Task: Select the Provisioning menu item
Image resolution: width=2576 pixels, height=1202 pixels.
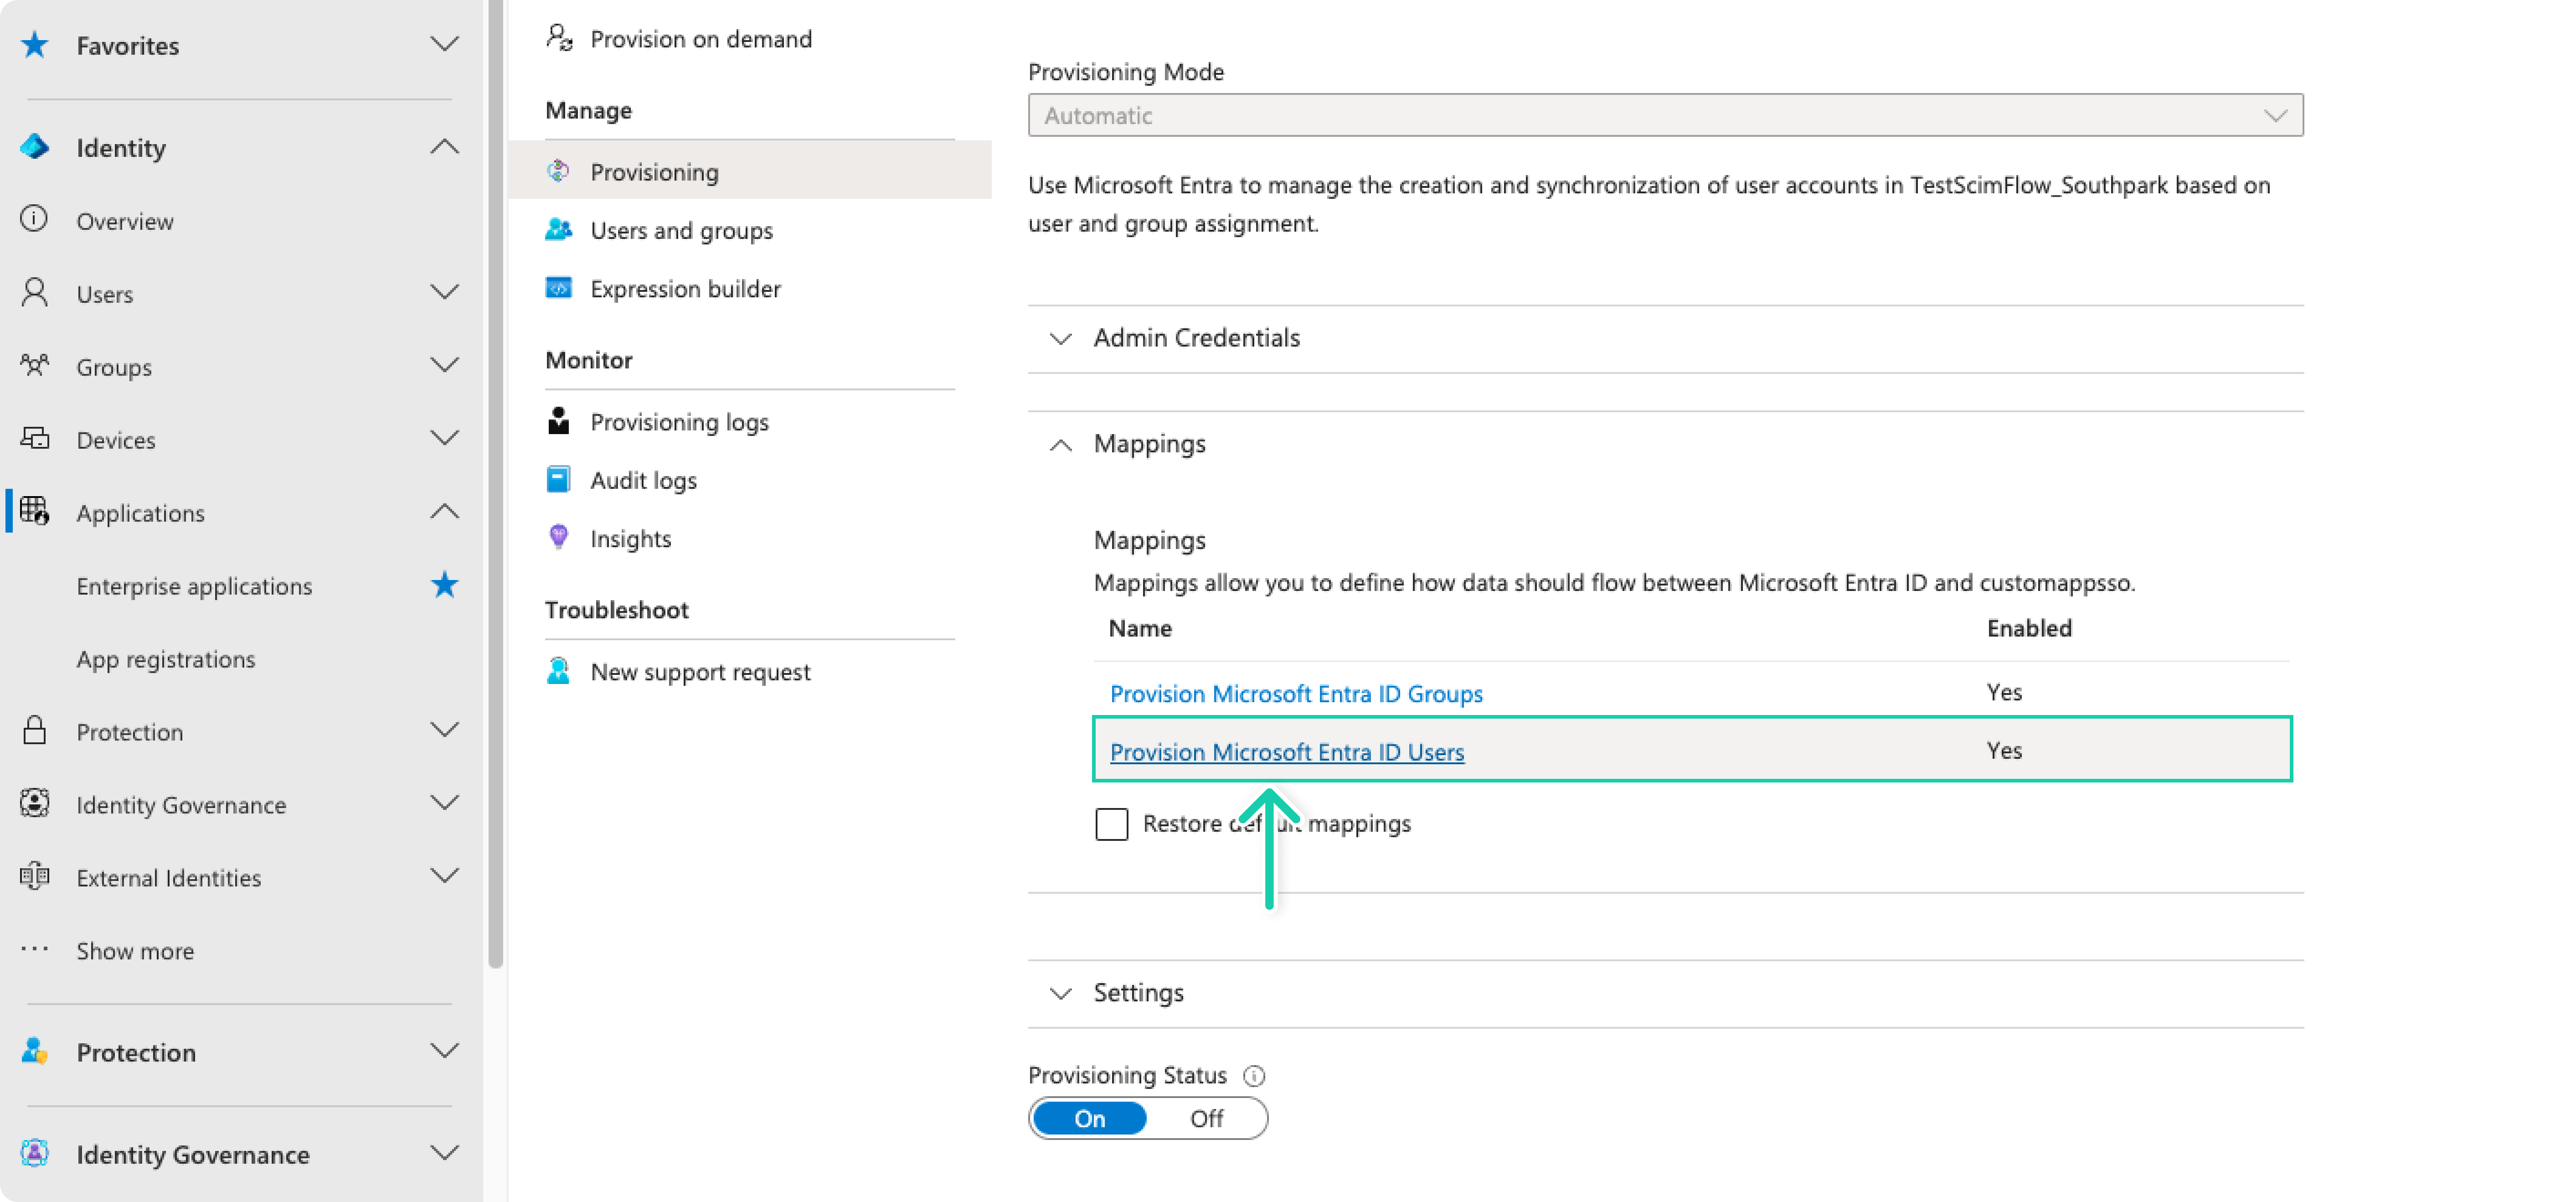Action: [750, 171]
